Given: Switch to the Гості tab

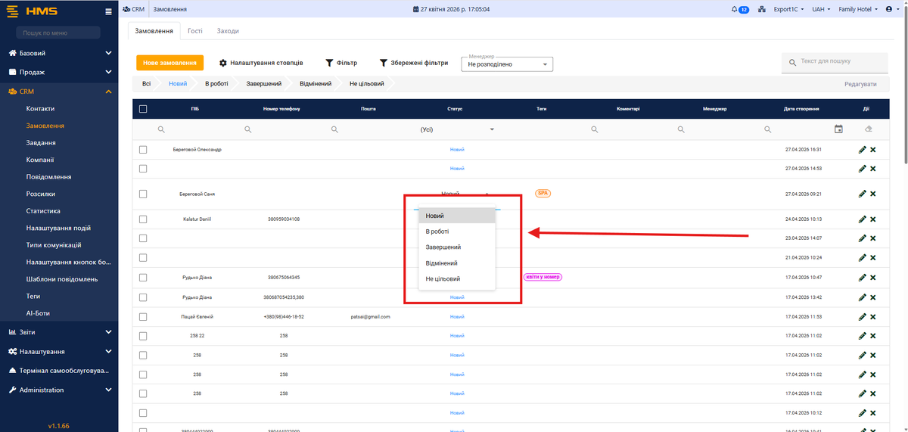Looking at the screenshot, I should click(194, 31).
